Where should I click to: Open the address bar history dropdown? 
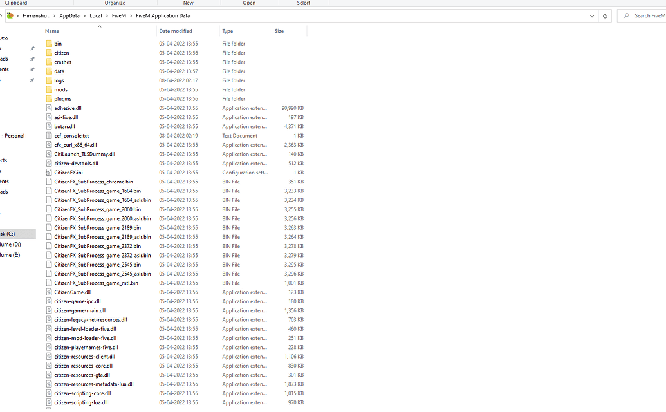(x=591, y=15)
